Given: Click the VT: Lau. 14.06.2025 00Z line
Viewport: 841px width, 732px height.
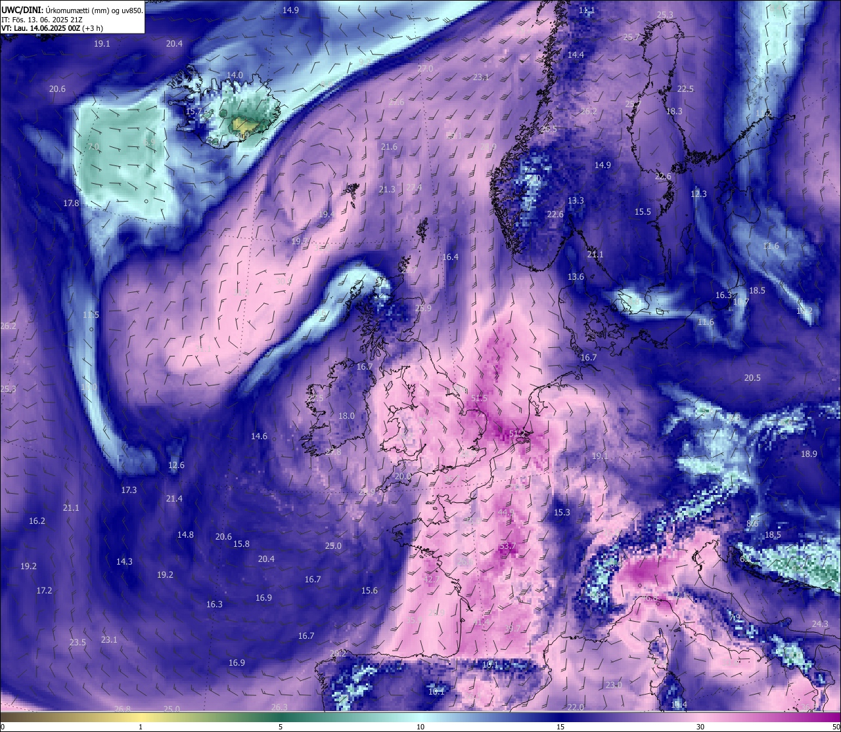Looking at the screenshot, I should [52, 28].
